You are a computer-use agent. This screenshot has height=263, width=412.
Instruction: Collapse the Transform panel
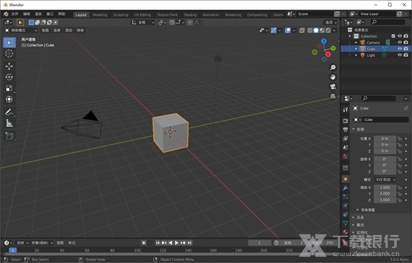[354, 129]
